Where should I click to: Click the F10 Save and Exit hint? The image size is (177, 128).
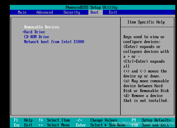[x=150, y=125]
